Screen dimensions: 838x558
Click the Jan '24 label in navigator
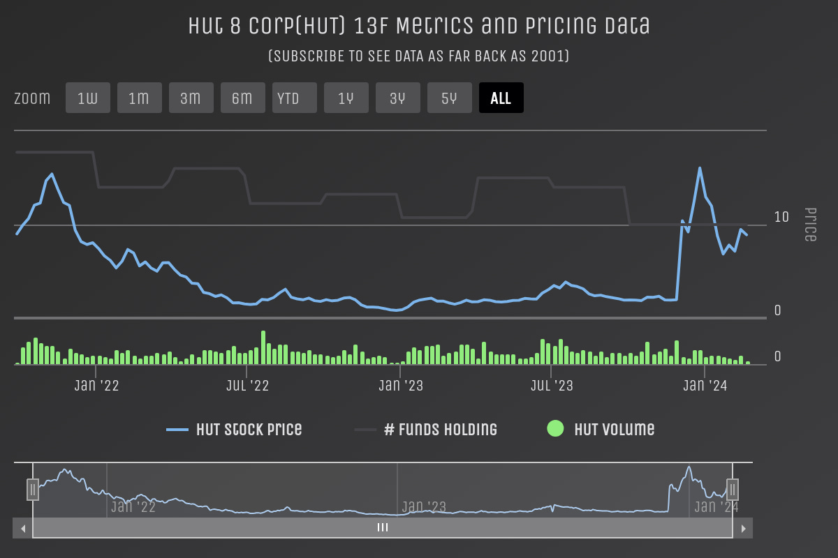715,507
